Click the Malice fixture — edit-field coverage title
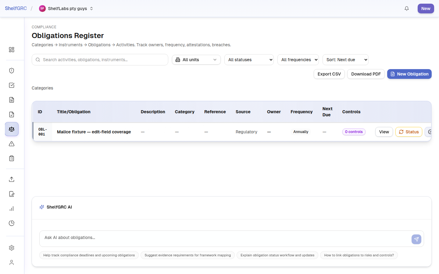 94,132
